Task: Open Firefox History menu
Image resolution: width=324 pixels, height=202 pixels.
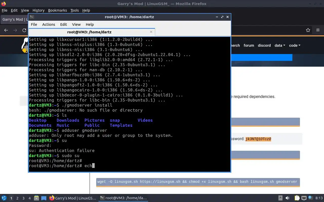Action: click(38, 10)
